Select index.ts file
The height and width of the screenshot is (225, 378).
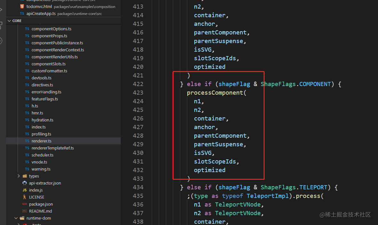click(x=38, y=127)
